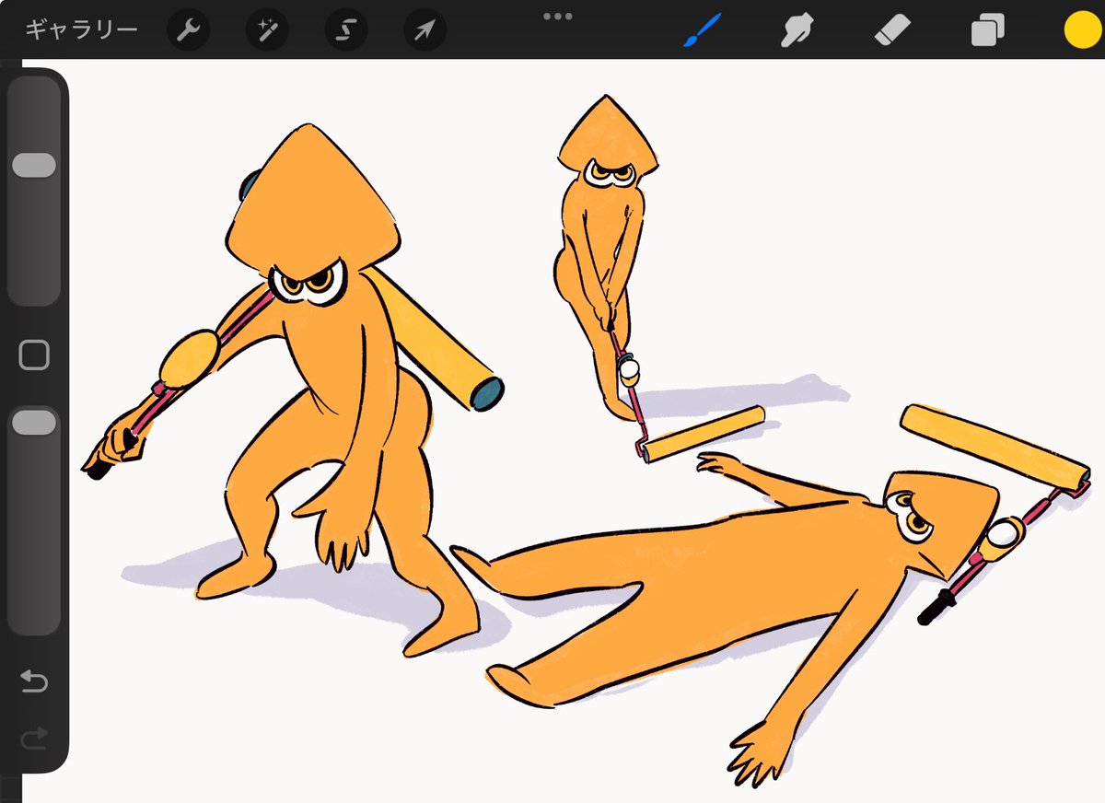Select the Brush paint tool
Screen dimensions: 1105x803
(x=702, y=30)
